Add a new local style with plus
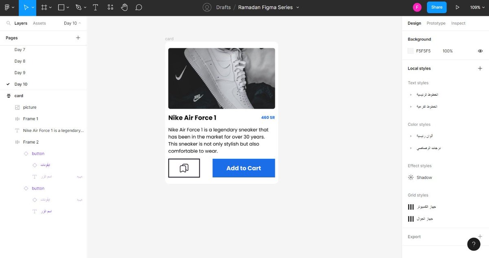 (480, 68)
